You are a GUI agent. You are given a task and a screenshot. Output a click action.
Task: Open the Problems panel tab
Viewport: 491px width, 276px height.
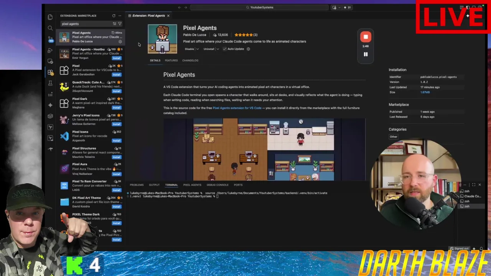(137, 185)
